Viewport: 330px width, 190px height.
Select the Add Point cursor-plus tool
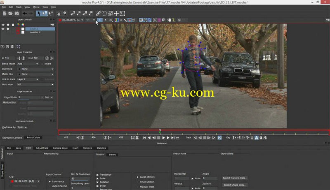click(x=50, y=14)
